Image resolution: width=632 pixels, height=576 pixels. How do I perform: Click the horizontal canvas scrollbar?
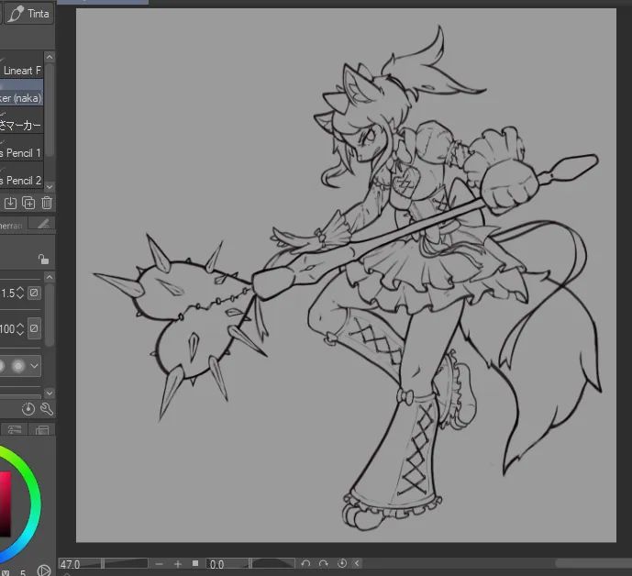pyautogui.click(x=593, y=563)
